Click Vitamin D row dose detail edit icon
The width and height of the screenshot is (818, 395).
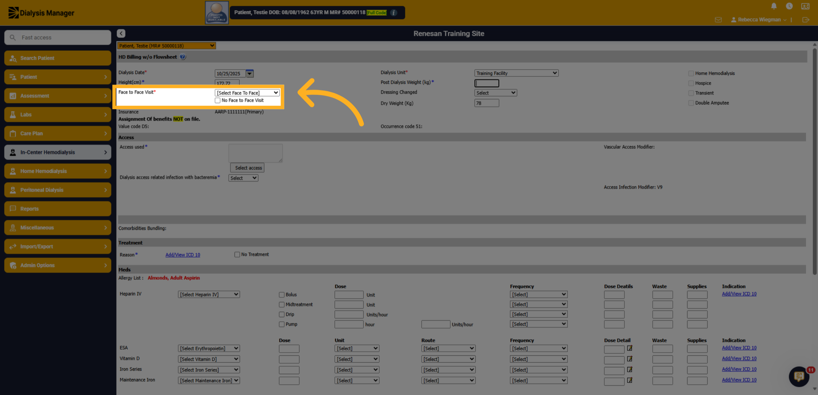coord(630,359)
